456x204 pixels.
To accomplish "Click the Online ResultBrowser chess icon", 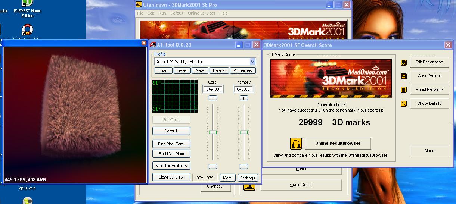I will pos(296,144).
